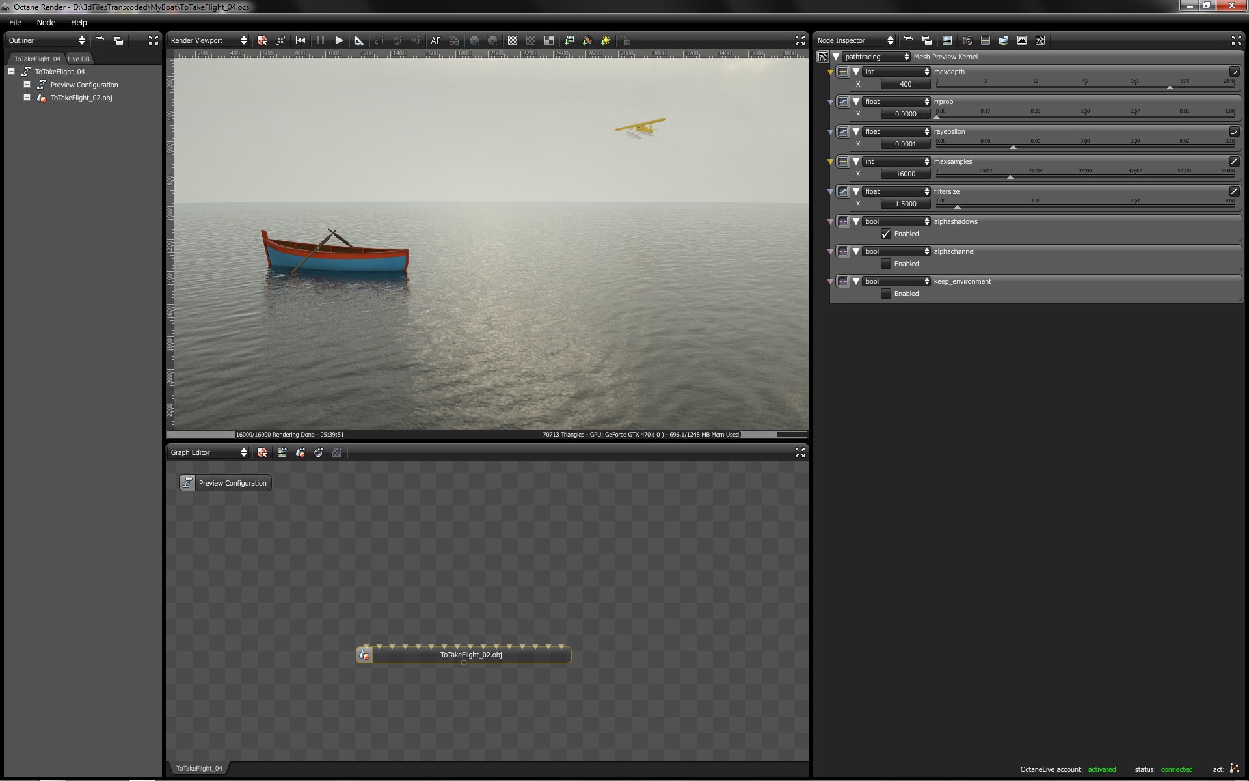Enable the keep_environment checkbox
Image resolution: width=1249 pixels, height=781 pixels.
[886, 294]
